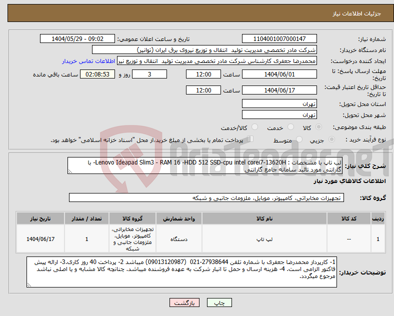Click the response deadline time 12:00 field
The width and height of the screenshot is (394, 316).
tap(203, 74)
